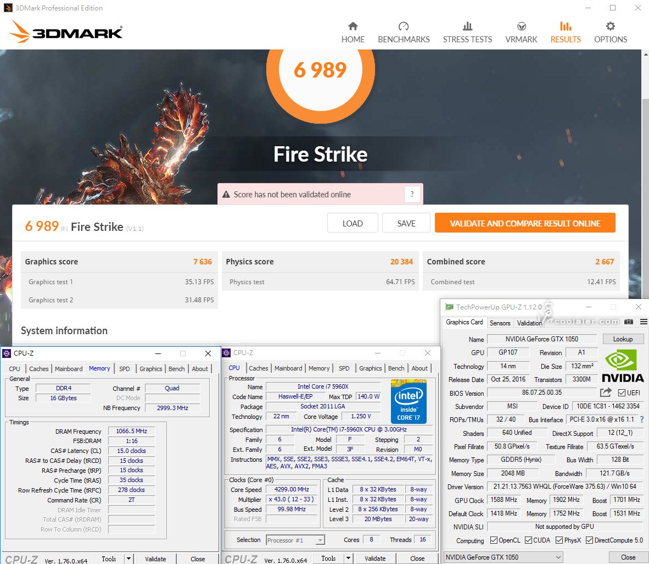Click Tools button in CPU-Z CPU window
This screenshot has height=564, width=649.
(x=328, y=558)
